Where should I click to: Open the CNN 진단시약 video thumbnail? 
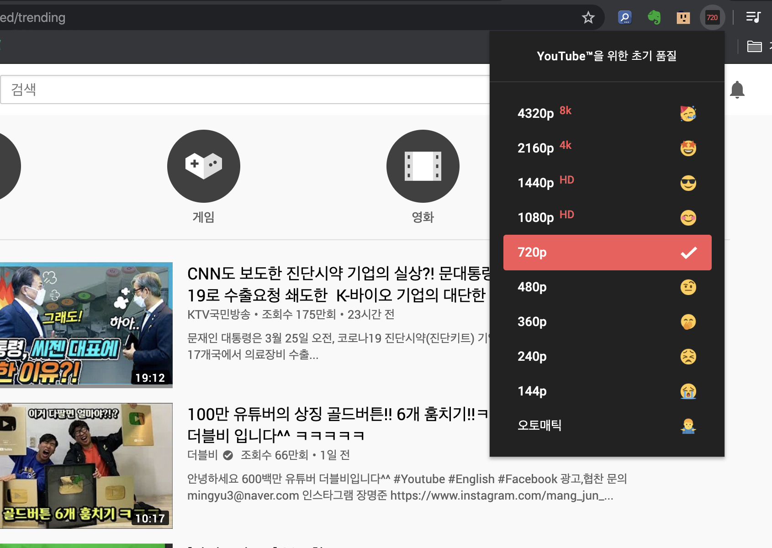coord(86,325)
